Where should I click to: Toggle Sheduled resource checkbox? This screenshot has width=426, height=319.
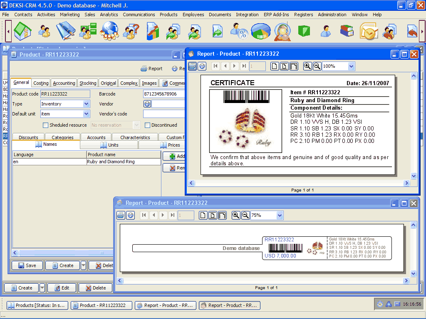click(45, 125)
